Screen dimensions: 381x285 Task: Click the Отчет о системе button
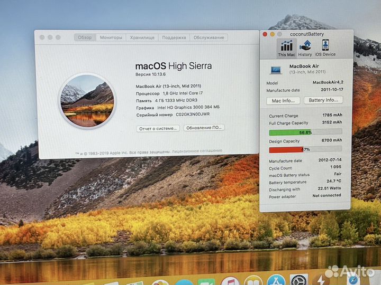click(158, 128)
